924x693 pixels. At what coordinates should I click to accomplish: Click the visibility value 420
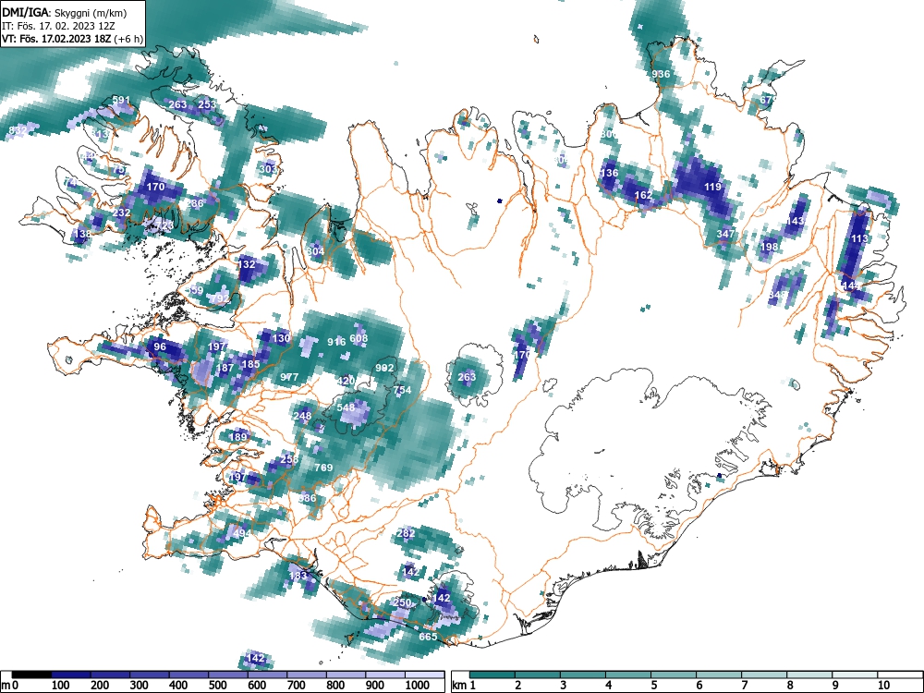pos(346,381)
